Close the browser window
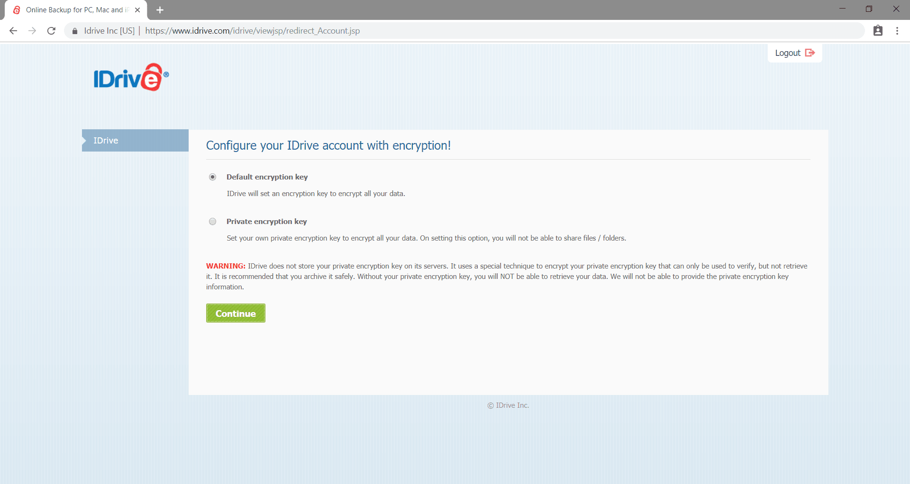Viewport: 910px width, 484px height. click(896, 9)
